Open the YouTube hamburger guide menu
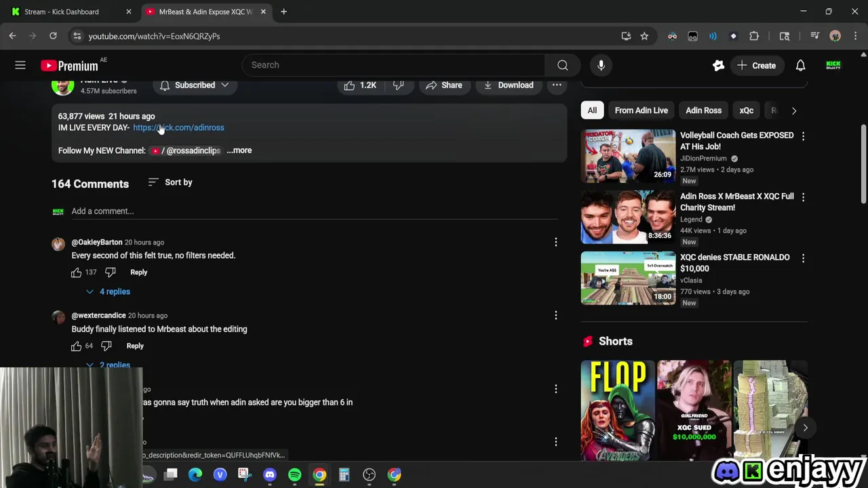The height and width of the screenshot is (488, 868). coord(20,65)
